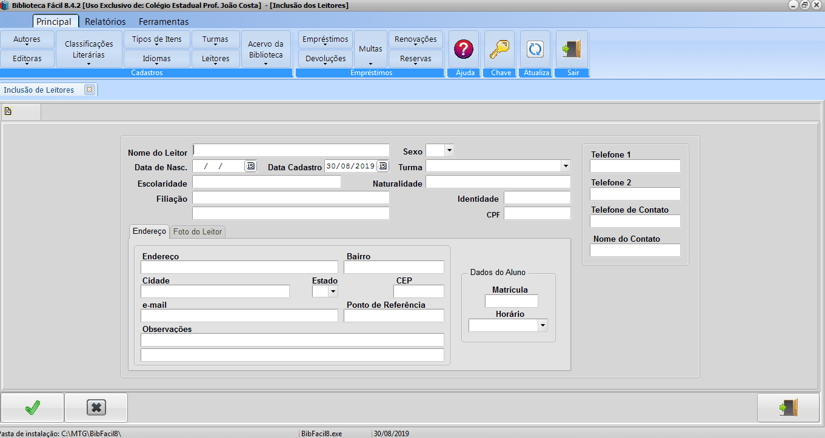This screenshot has height=438, width=825.
Task: Click the Empréstimos button
Action: coord(325,40)
